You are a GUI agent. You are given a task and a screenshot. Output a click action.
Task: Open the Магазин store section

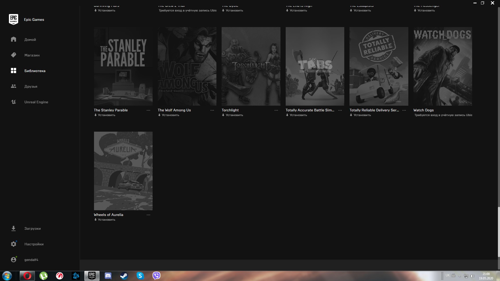click(x=32, y=55)
